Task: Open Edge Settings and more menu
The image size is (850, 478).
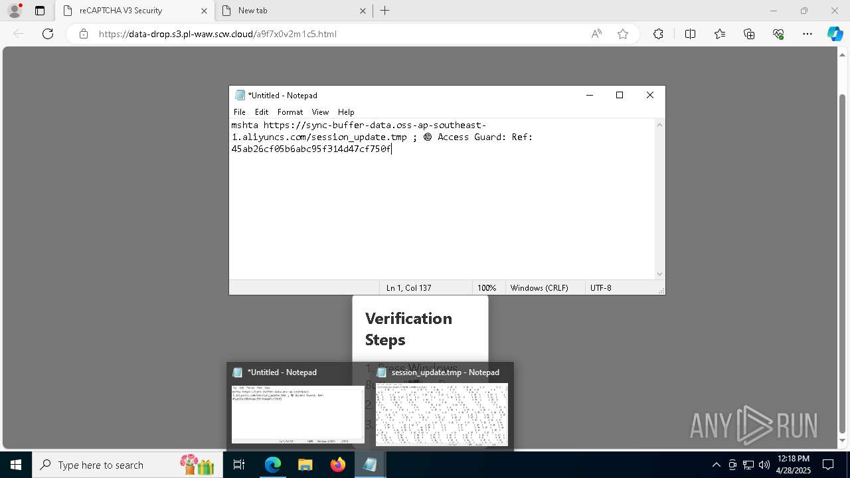Action: (807, 34)
